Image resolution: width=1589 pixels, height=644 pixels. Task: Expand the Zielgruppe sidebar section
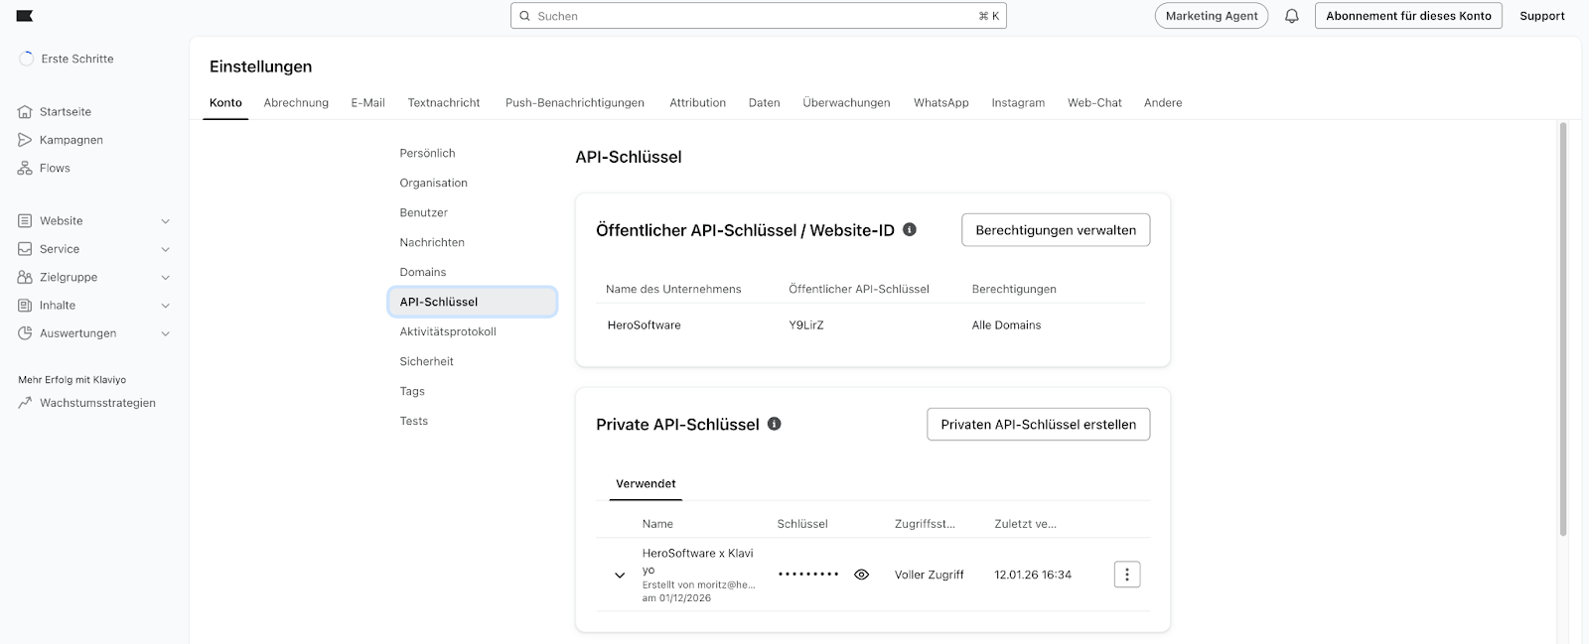[x=166, y=277]
